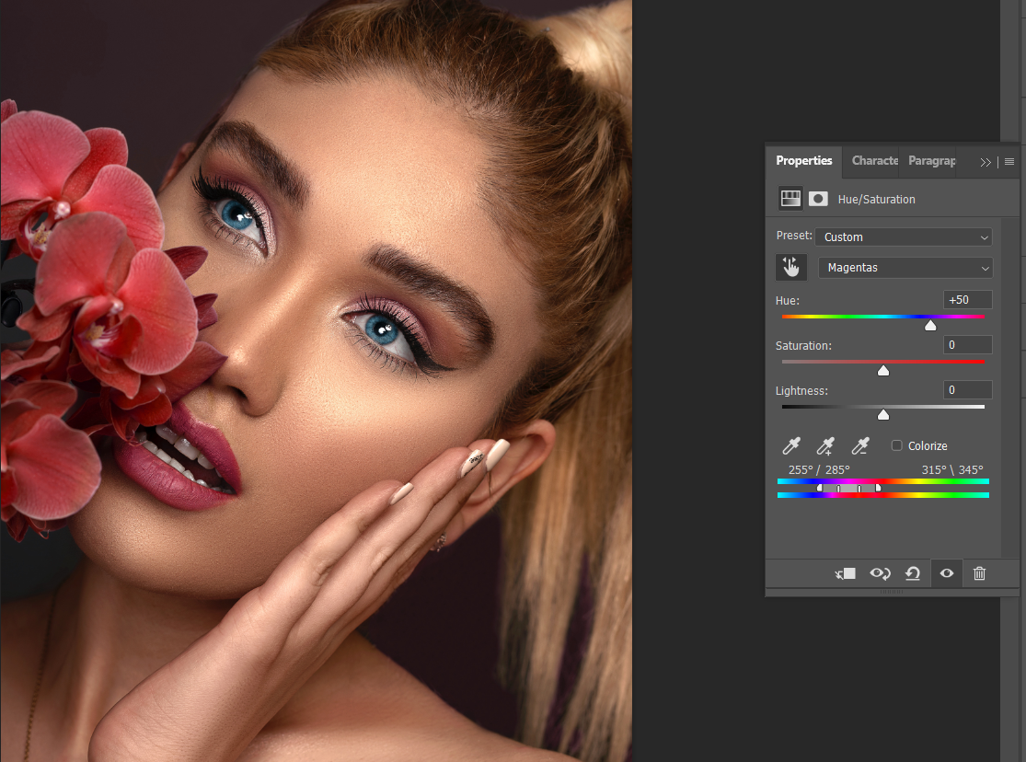Image resolution: width=1026 pixels, height=762 pixels.
Task: Click the Saturation: label
Action: [x=803, y=346]
